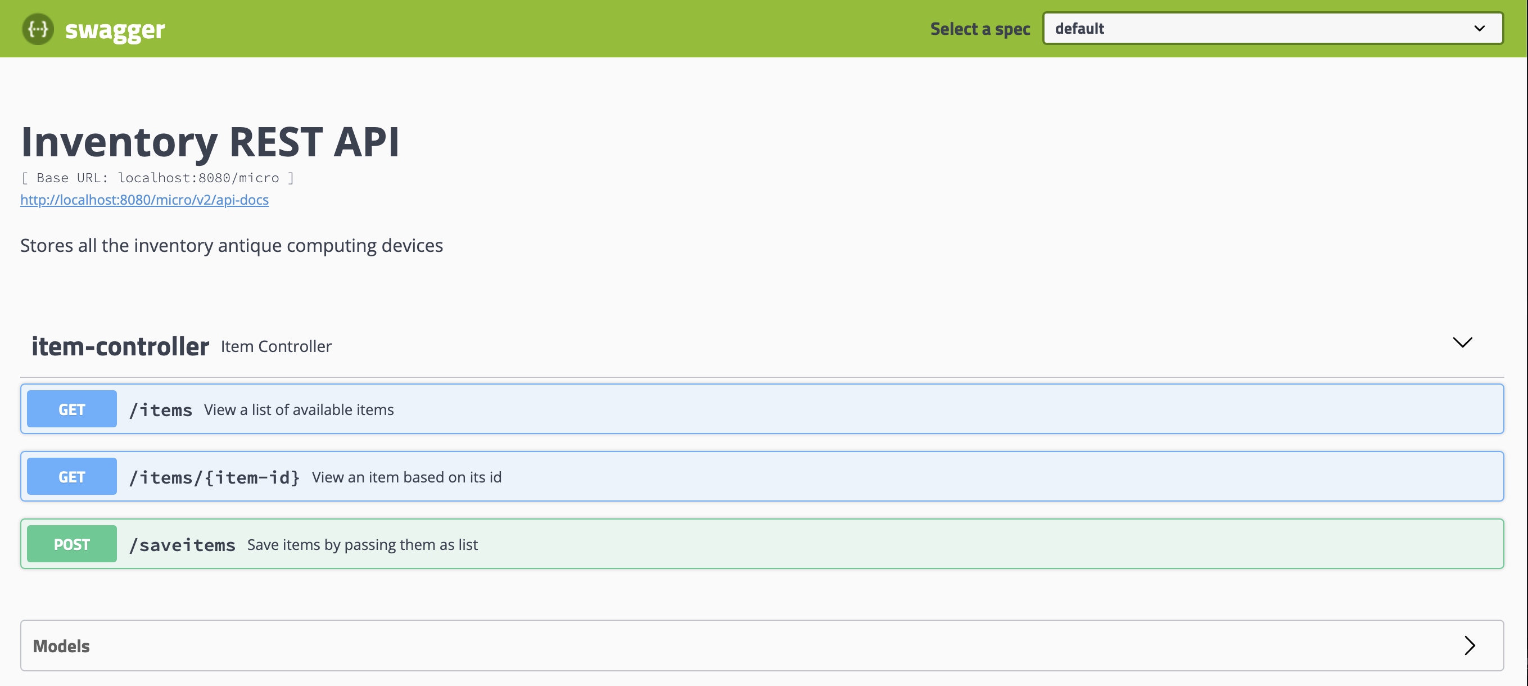Open the api-docs localhost link
The width and height of the screenshot is (1528, 686).
(144, 200)
